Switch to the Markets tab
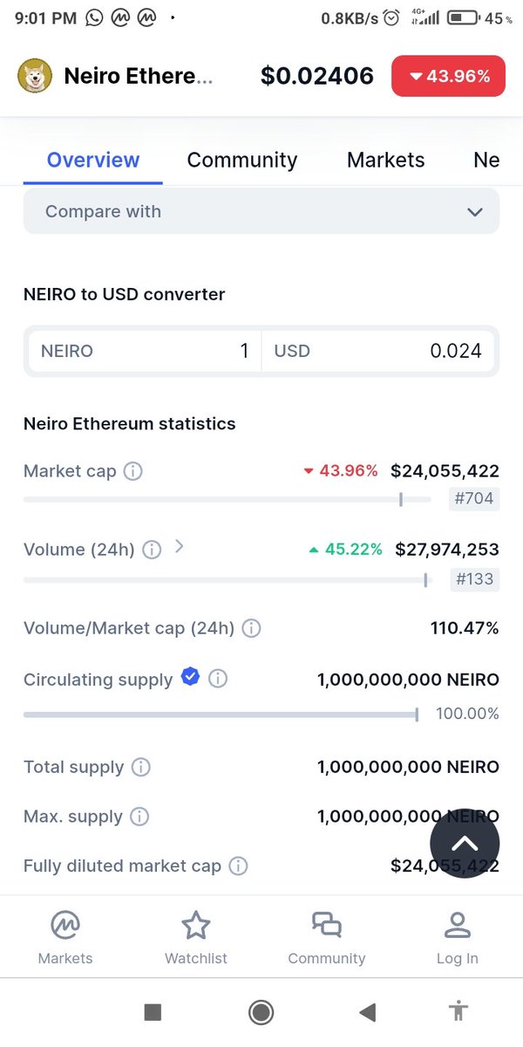 click(x=386, y=160)
